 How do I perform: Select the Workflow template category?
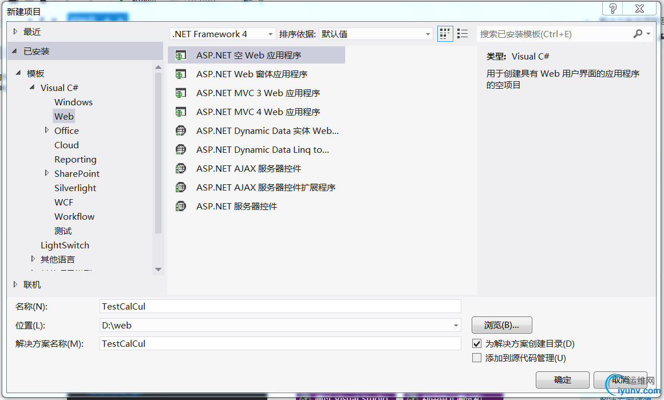(74, 217)
